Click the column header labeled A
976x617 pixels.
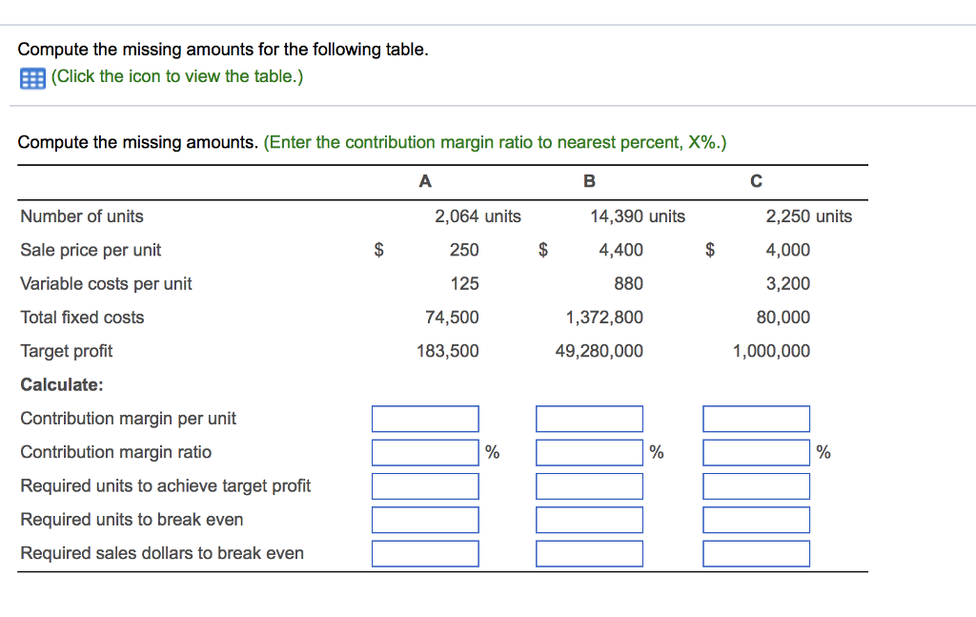coord(425,181)
